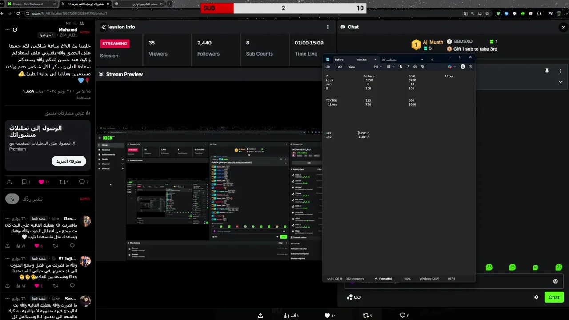Switch to Stream - Kick Dashboard browser tab

[x=31, y=4]
